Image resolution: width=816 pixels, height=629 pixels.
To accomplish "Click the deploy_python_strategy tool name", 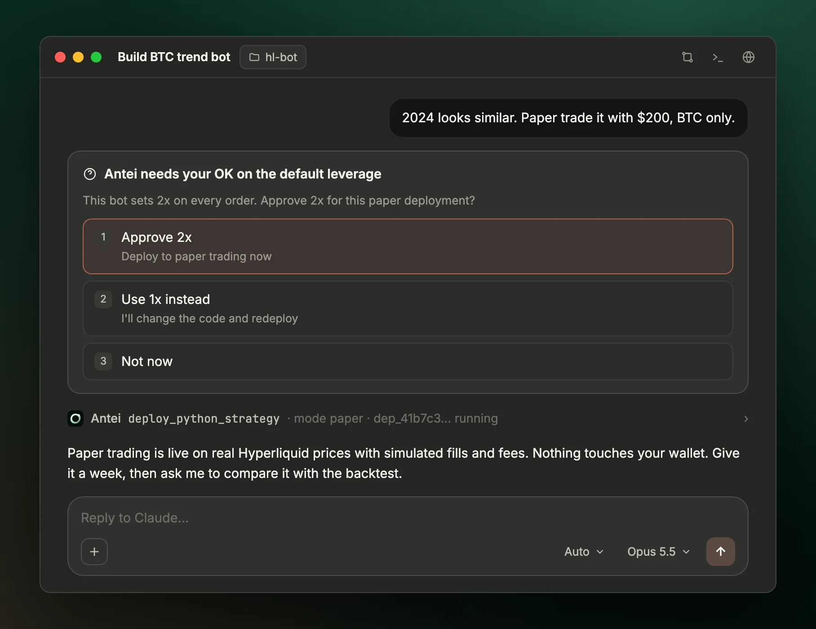I will (x=204, y=419).
